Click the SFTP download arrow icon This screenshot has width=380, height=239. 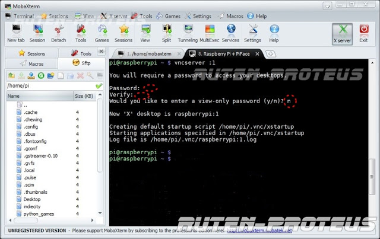(x=21, y=75)
